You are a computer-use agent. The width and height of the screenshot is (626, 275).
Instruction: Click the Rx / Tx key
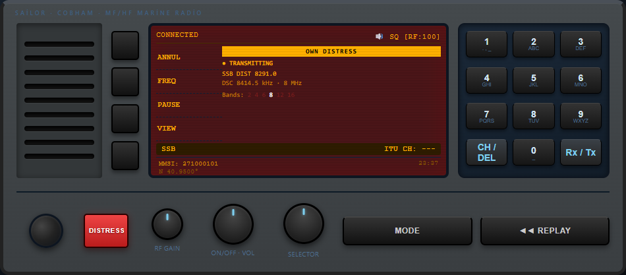click(581, 152)
